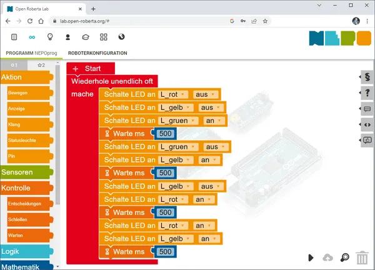Open the robot selection infinity icon
The image size is (375, 270).
(x=32, y=37)
